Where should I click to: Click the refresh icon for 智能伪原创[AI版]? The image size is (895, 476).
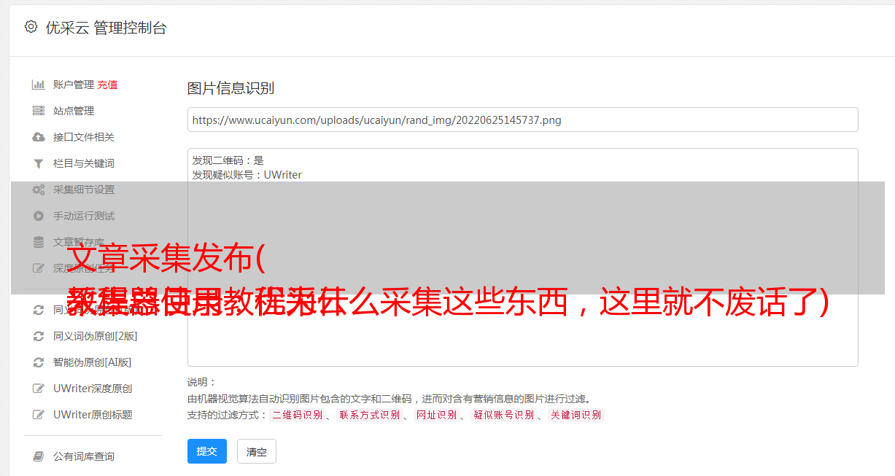point(39,362)
